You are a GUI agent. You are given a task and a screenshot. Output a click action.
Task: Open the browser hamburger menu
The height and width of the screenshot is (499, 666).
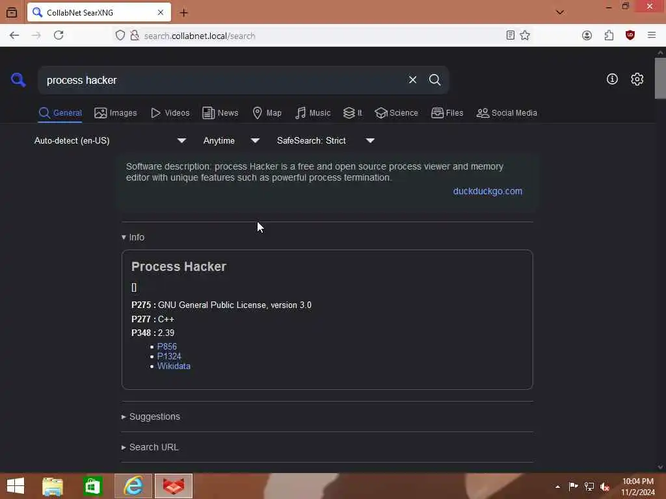[x=652, y=36]
